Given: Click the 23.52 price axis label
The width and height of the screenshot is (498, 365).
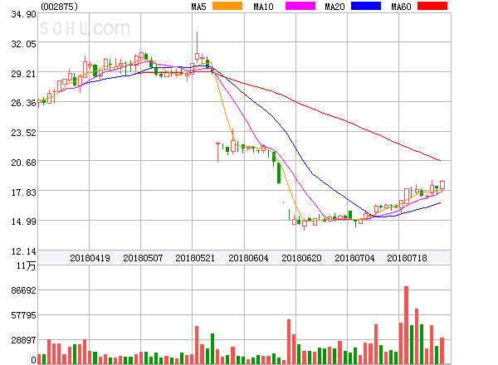Looking at the screenshot, I should (23, 133).
